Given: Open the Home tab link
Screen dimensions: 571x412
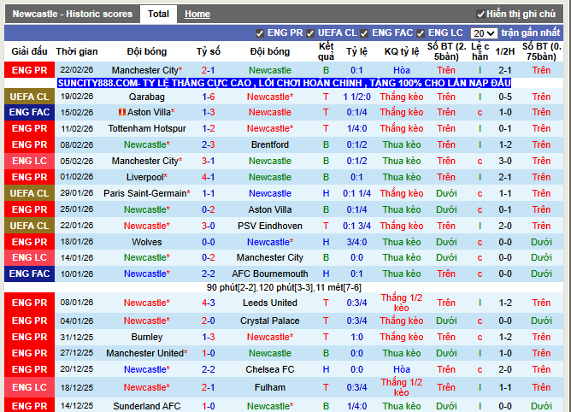Looking at the screenshot, I should [x=197, y=15].
